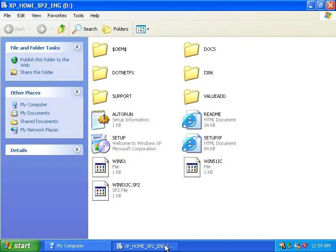
Task: Open the $OEM$ folder icon
Action: (100, 50)
